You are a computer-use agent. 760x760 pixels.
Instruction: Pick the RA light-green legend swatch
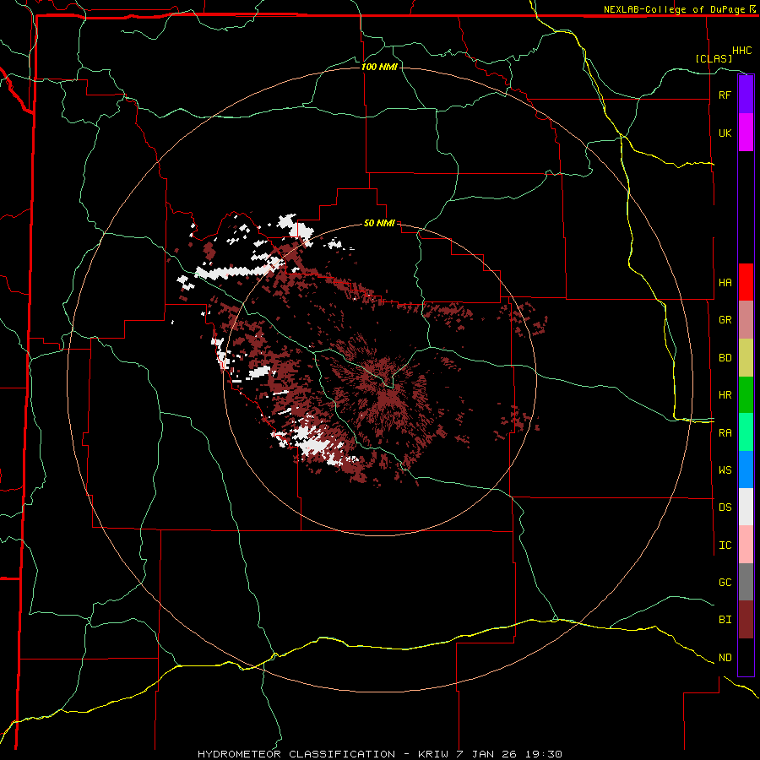746,432
